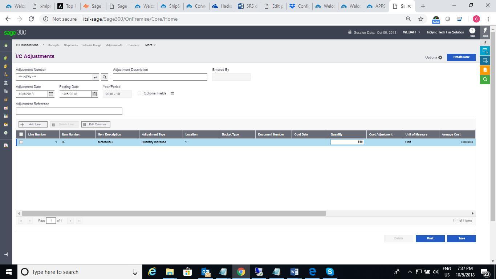The width and height of the screenshot is (496, 279).
Task: Check the select-all header checkbox
Action: click(21, 134)
